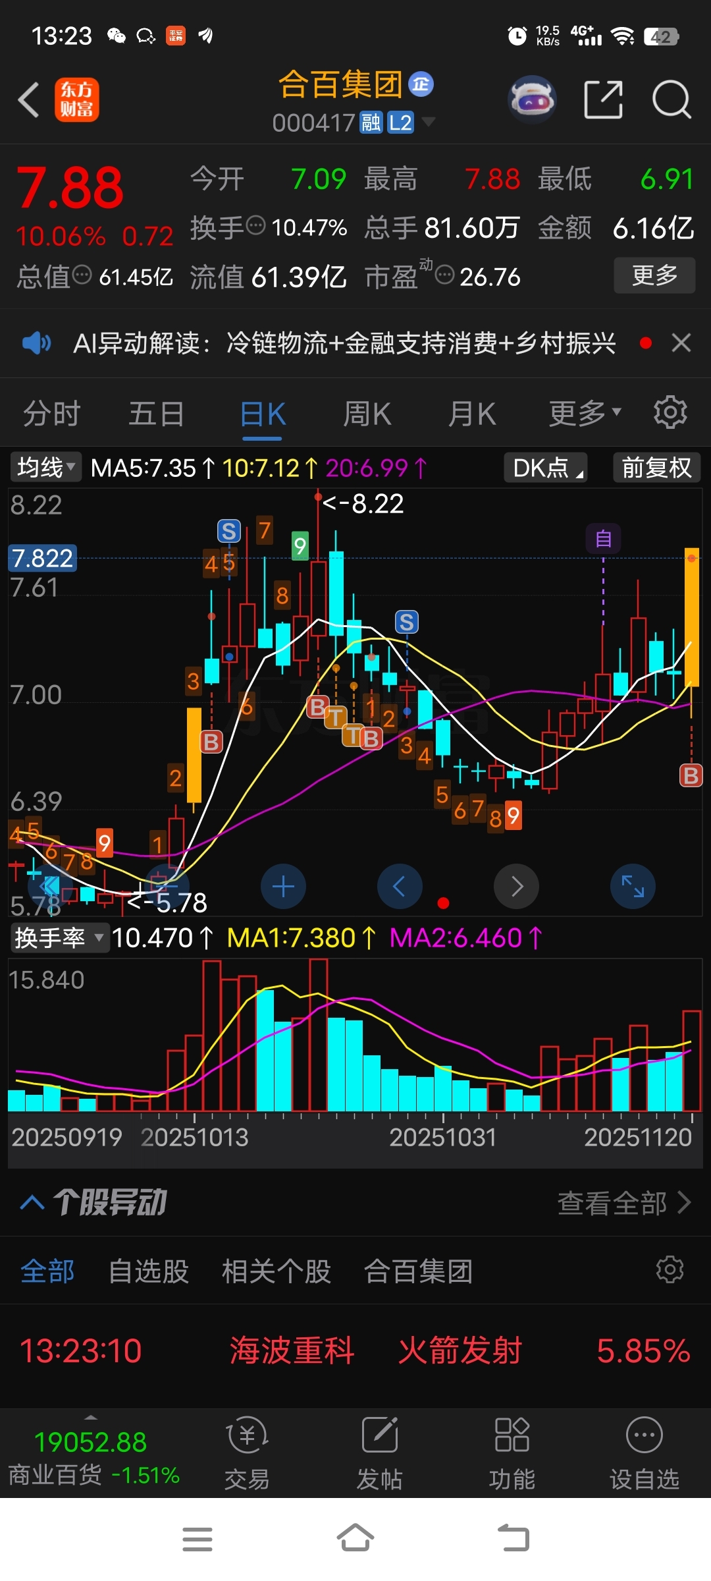The width and height of the screenshot is (711, 1581).
Task: Open 个股异动 settings gear
Action: point(670,1269)
